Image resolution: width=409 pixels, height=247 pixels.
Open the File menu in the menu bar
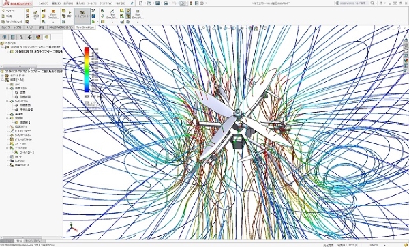[43, 3]
